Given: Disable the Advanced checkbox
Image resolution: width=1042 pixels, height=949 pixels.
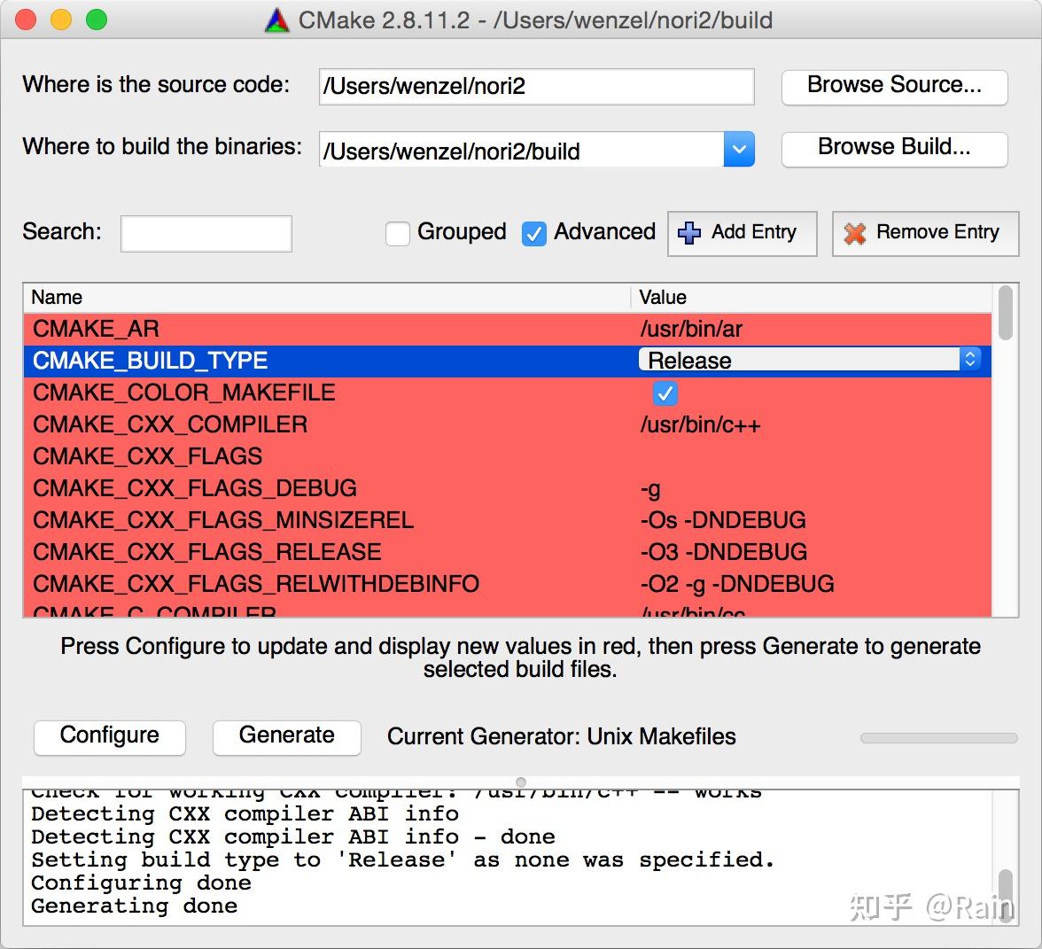Looking at the screenshot, I should [533, 234].
